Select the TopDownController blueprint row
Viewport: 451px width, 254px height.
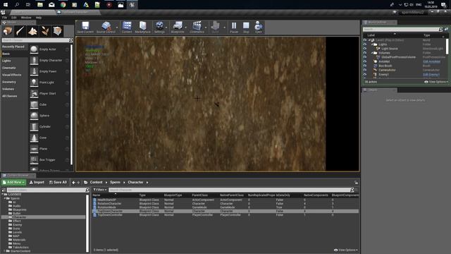pos(225,215)
